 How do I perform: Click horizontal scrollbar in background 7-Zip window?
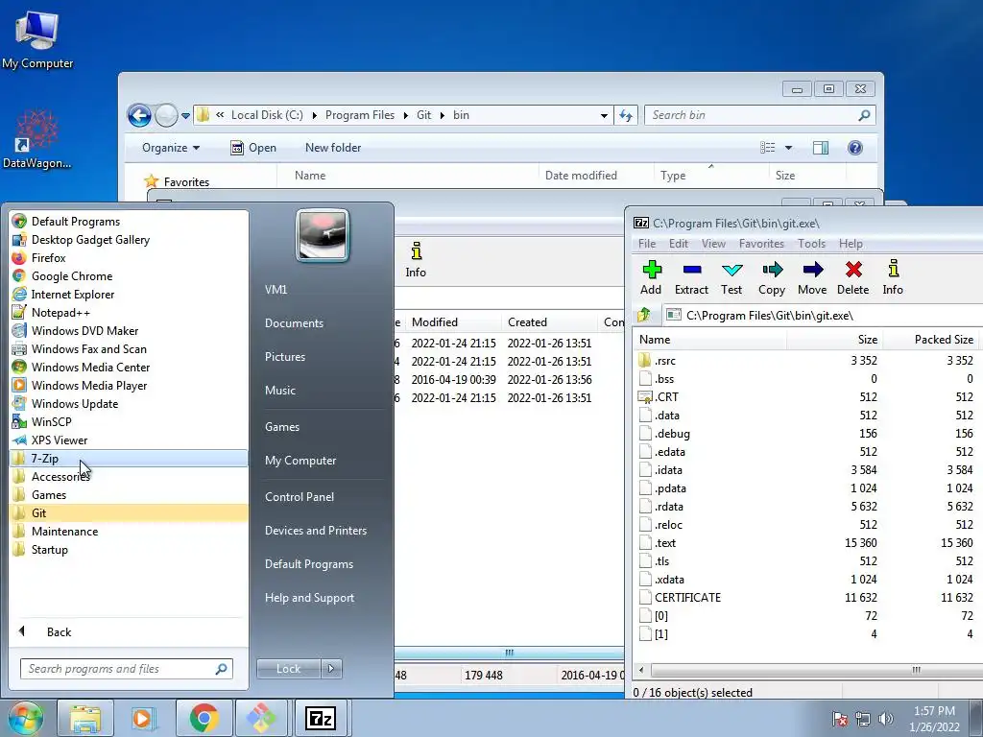point(509,653)
